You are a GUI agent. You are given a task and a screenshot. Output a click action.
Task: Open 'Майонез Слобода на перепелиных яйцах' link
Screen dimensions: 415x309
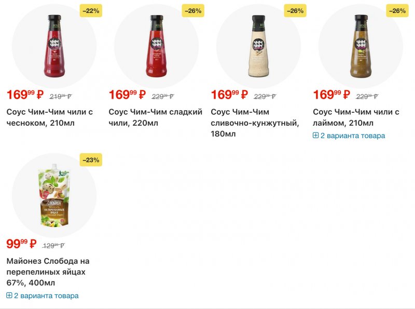[x=48, y=272]
